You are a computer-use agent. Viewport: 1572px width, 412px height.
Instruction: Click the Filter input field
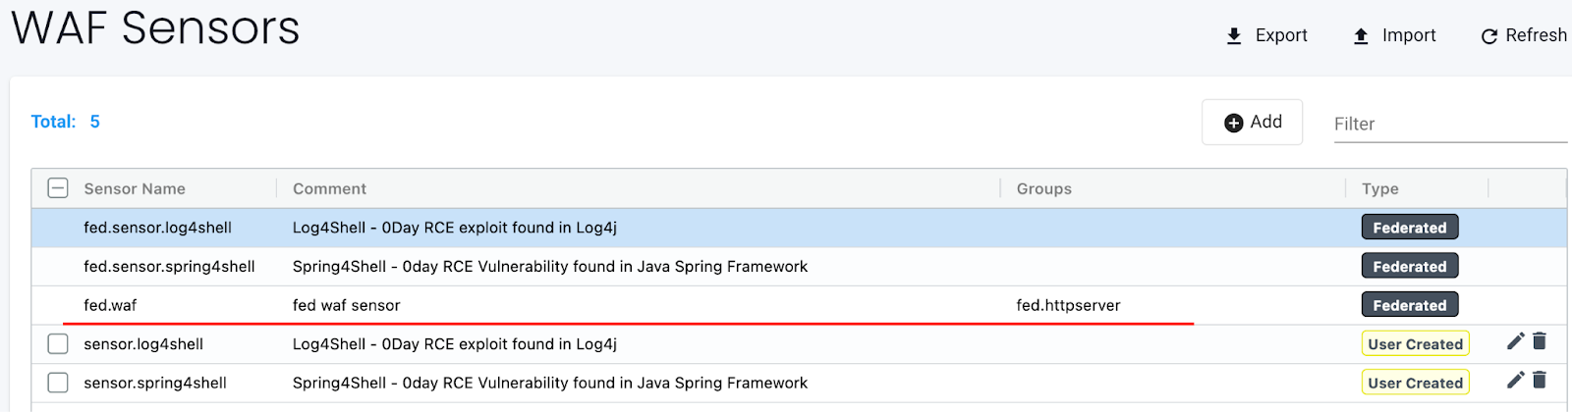coord(1449,124)
